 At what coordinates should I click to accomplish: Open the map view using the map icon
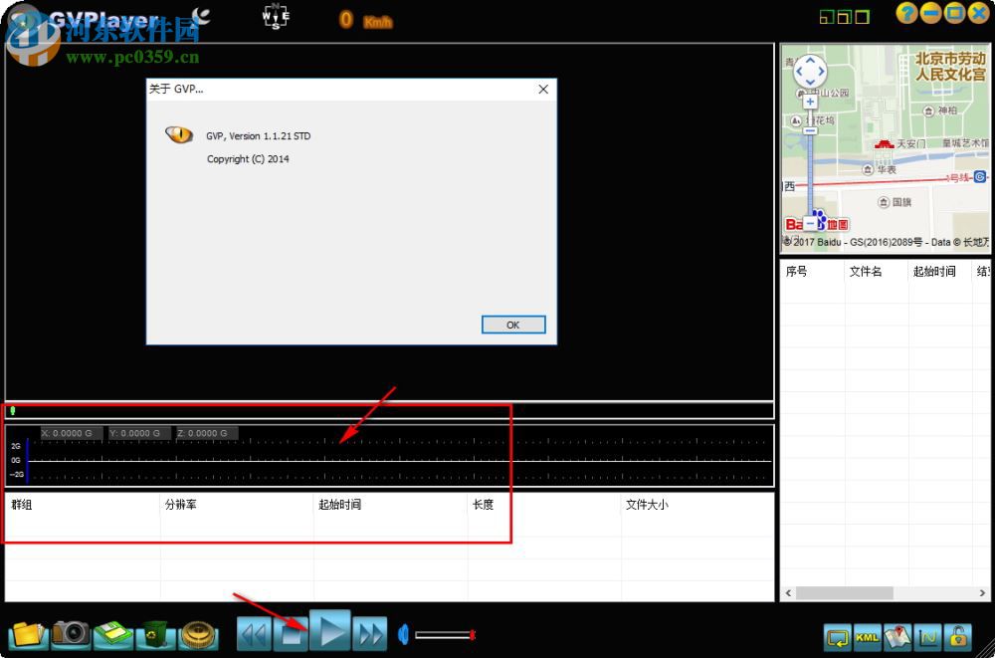(898, 637)
